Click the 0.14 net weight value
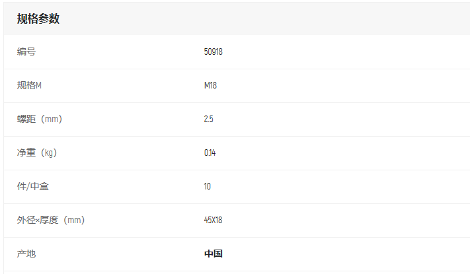 point(210,153)
